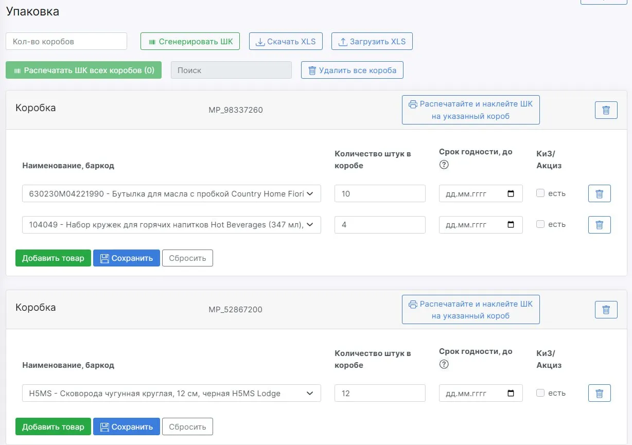Screen dimensions: 632x445
Task: Click the expiry date field in the Бутылка для масла row
Action: pyautogui.click(x=481, y=194)
